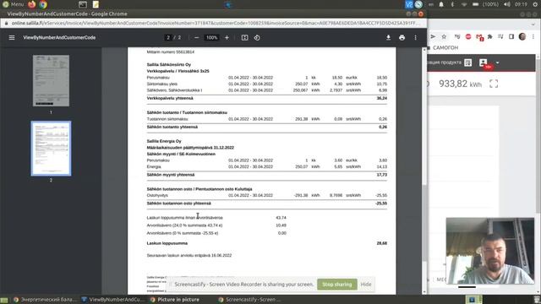Click the battery 100% indicator
Screen dimensions: 541x304
click(485, 4)
